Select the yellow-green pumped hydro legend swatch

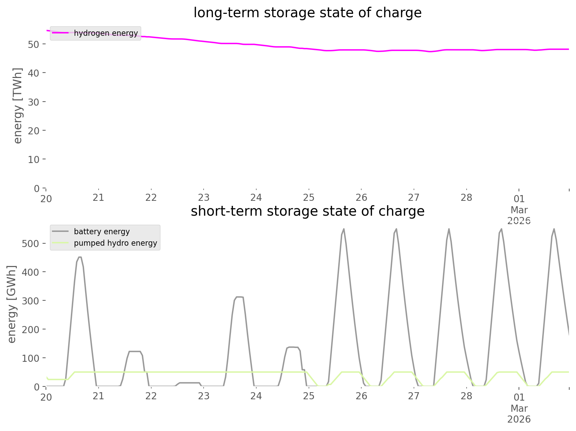click(61, 243)
